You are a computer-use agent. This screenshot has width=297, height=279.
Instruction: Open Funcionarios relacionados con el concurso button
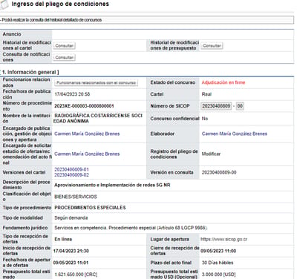(96, 82)
